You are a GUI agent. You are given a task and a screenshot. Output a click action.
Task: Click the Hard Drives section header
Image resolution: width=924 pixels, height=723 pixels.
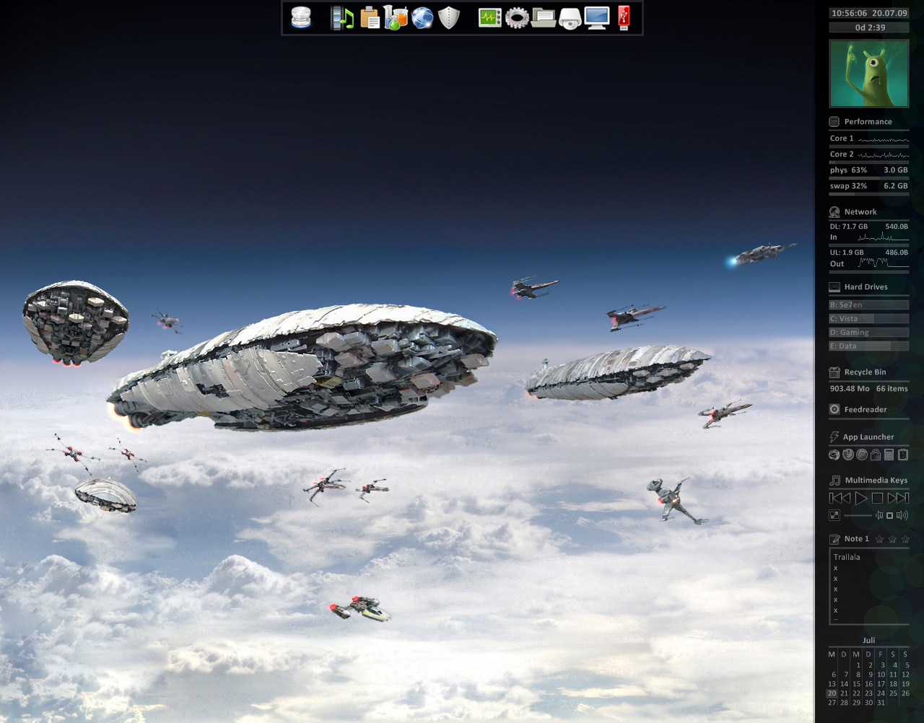click(x=866, y=287)
